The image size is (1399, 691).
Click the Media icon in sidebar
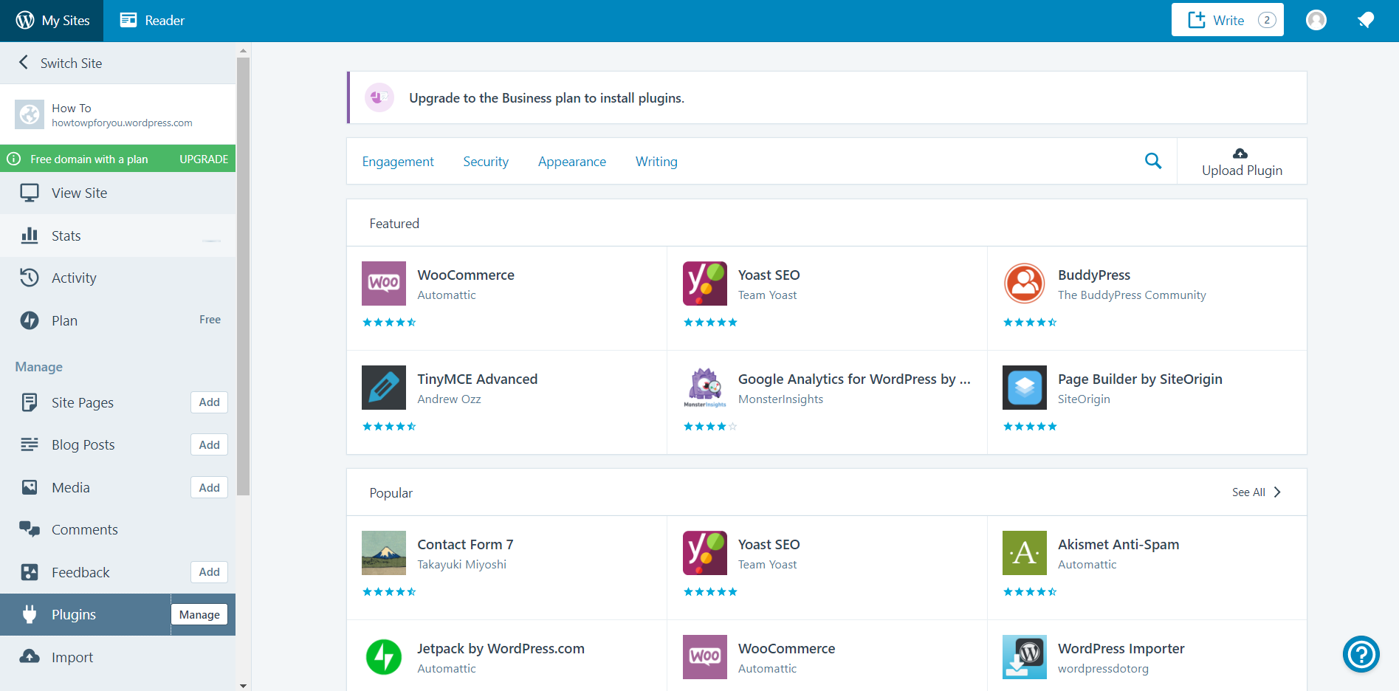pyautogui.click(x=30, y=487)
